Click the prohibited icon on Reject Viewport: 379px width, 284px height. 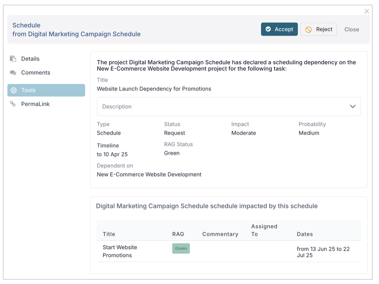[x=308, y=30]
